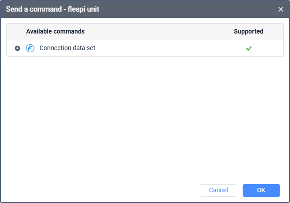The image size is (290, 203).
Task: Click the empty area below the commands table
Action: point(145,118)
